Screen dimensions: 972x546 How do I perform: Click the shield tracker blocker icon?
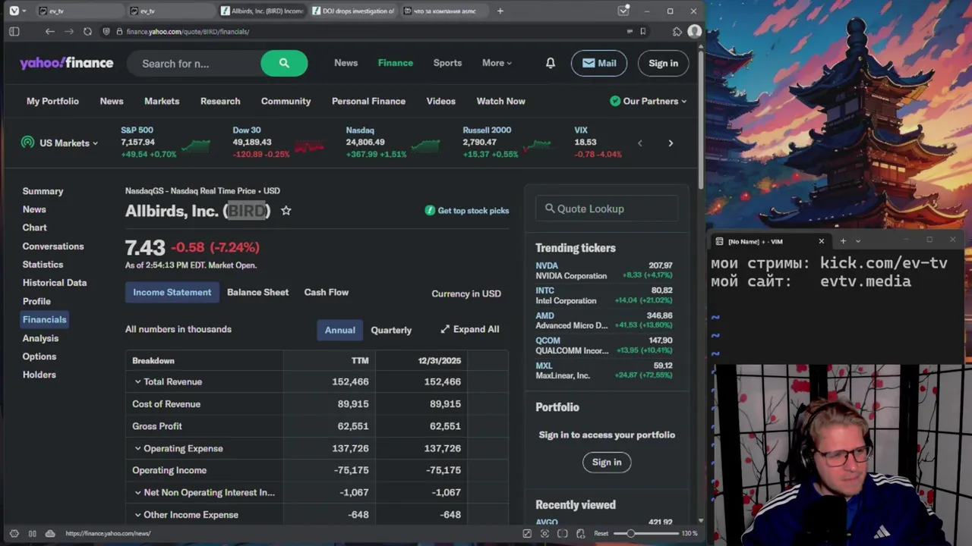(x=107, y=31)
